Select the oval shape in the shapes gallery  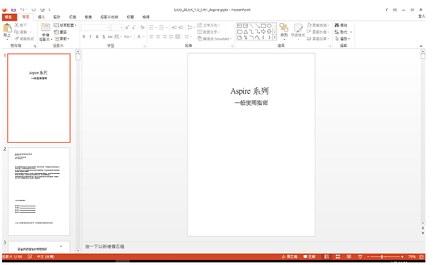269,26
